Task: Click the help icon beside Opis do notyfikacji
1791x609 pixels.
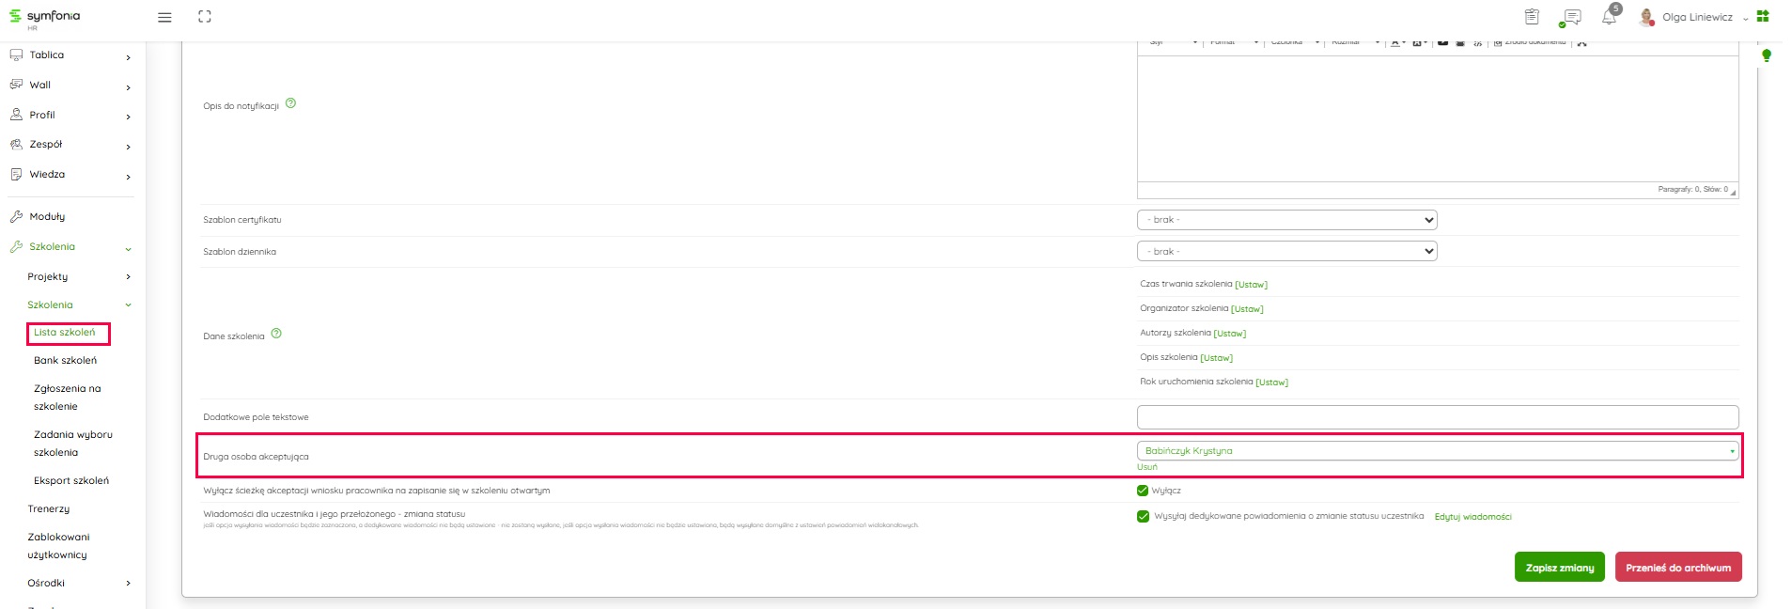Action: pos(290,103)
